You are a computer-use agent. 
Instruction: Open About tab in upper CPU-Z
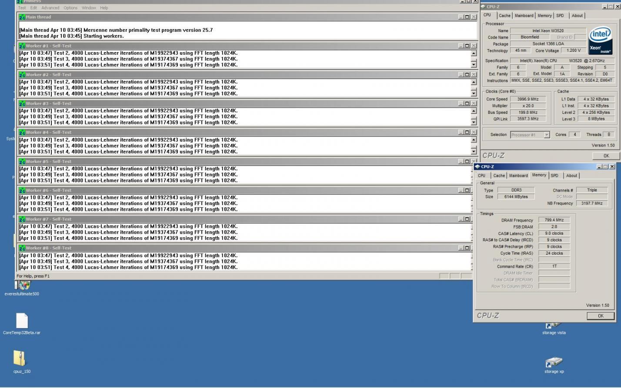pyautogui.click(x=577, y=16)
